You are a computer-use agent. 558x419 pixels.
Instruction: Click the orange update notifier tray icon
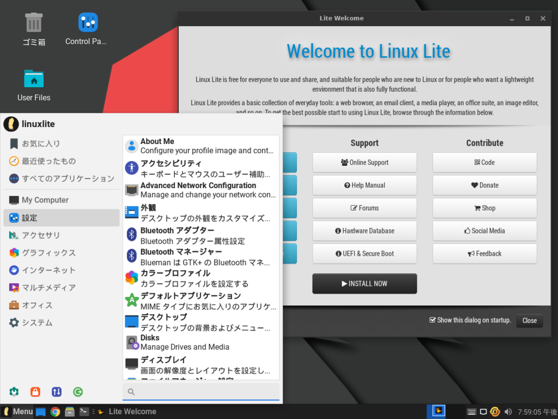tap(495, 411)
